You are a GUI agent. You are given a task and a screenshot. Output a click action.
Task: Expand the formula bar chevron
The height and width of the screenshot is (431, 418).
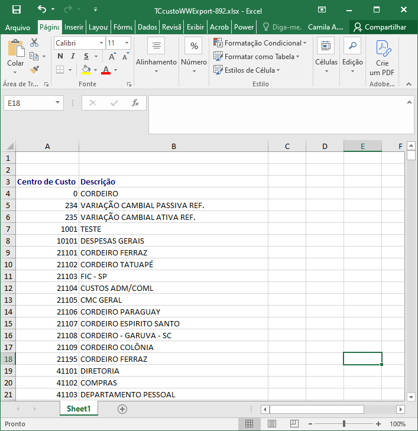[x=409, y=102]
